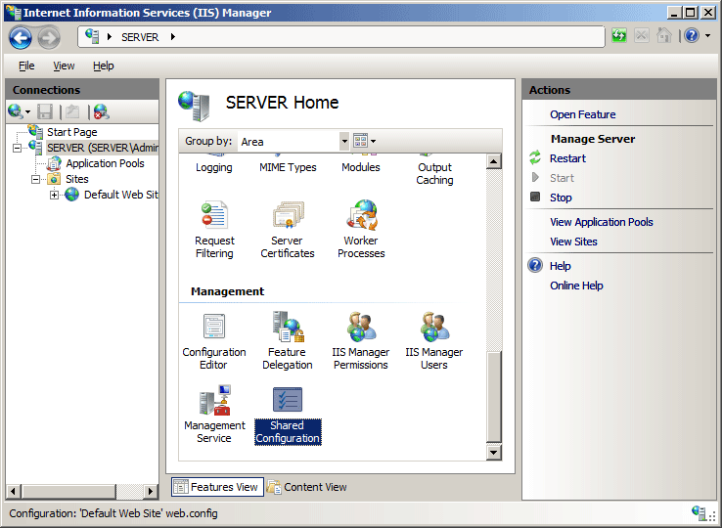Open the View menu
Viewport: 722px width, 528px height.
click(x=64, y=66)
